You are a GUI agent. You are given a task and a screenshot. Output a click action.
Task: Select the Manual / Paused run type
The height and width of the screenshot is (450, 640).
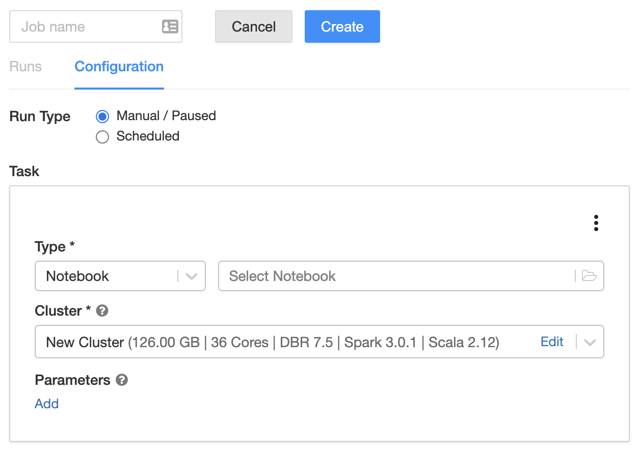(102, 117)
